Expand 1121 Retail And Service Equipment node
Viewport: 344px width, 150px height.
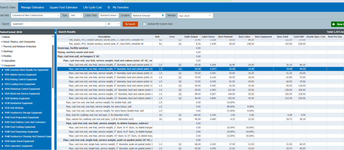(2, 94)
